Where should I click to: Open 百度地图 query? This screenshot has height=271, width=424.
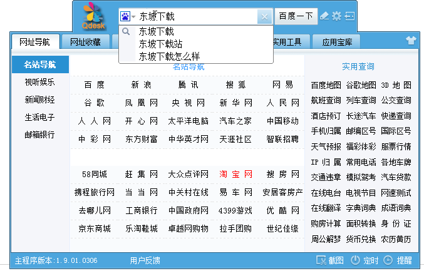326,85
